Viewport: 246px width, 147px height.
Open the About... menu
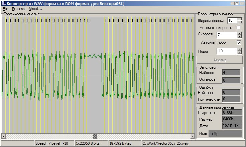(x=35, y=9)
